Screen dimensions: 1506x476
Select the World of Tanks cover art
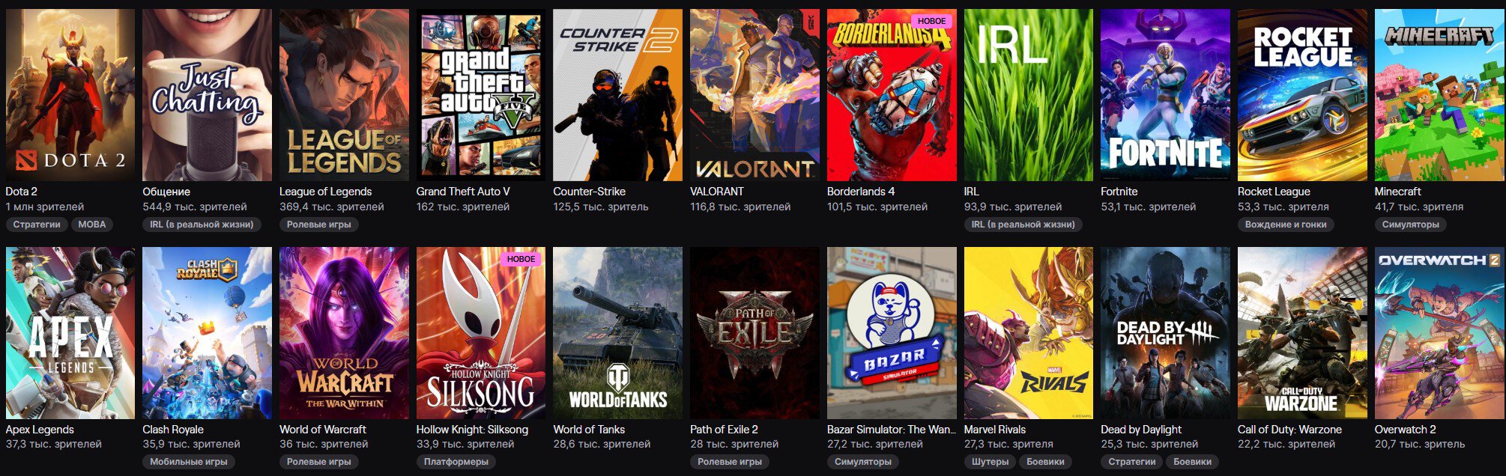618,333
